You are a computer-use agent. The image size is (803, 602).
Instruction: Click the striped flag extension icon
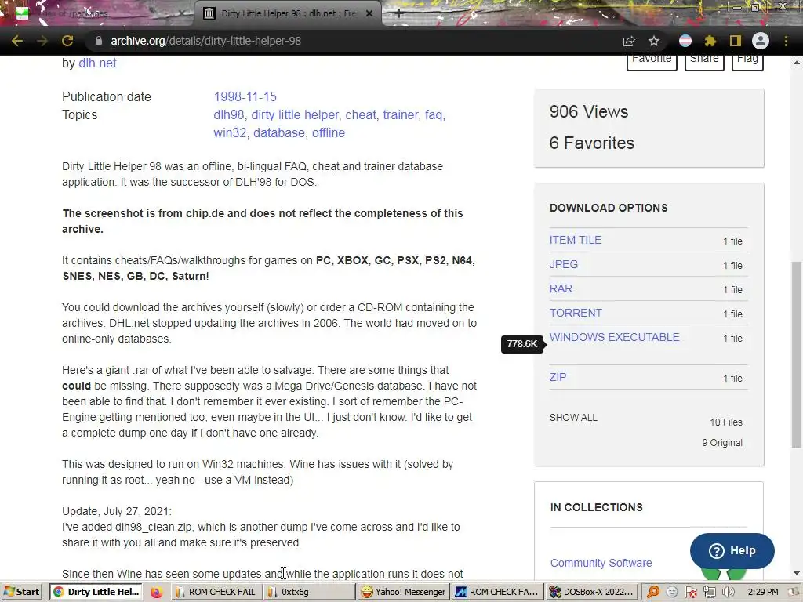[x=685, y=41]
